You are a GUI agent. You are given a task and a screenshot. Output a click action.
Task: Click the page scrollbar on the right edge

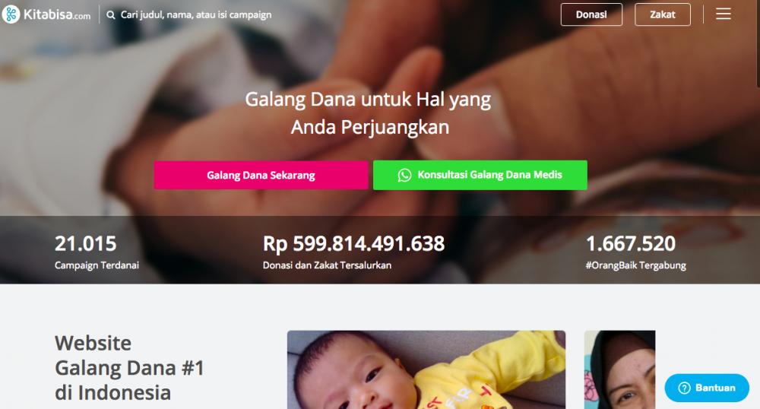(x=758, y=43)
